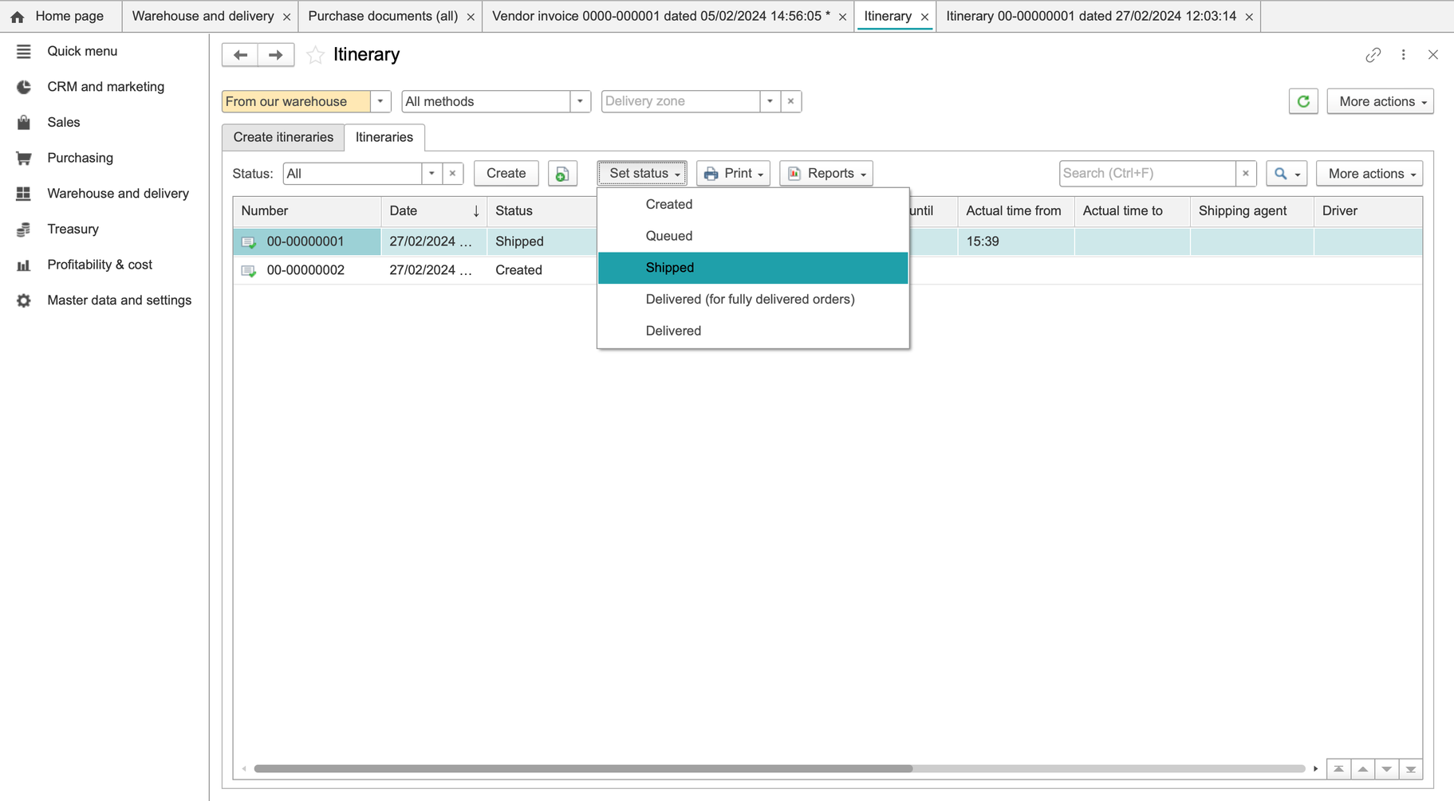Expand the All methods dropdown

(x=580, y=101)
